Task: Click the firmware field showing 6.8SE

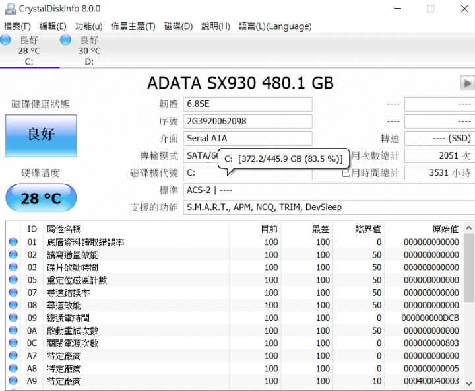Action: click(248, 104)
